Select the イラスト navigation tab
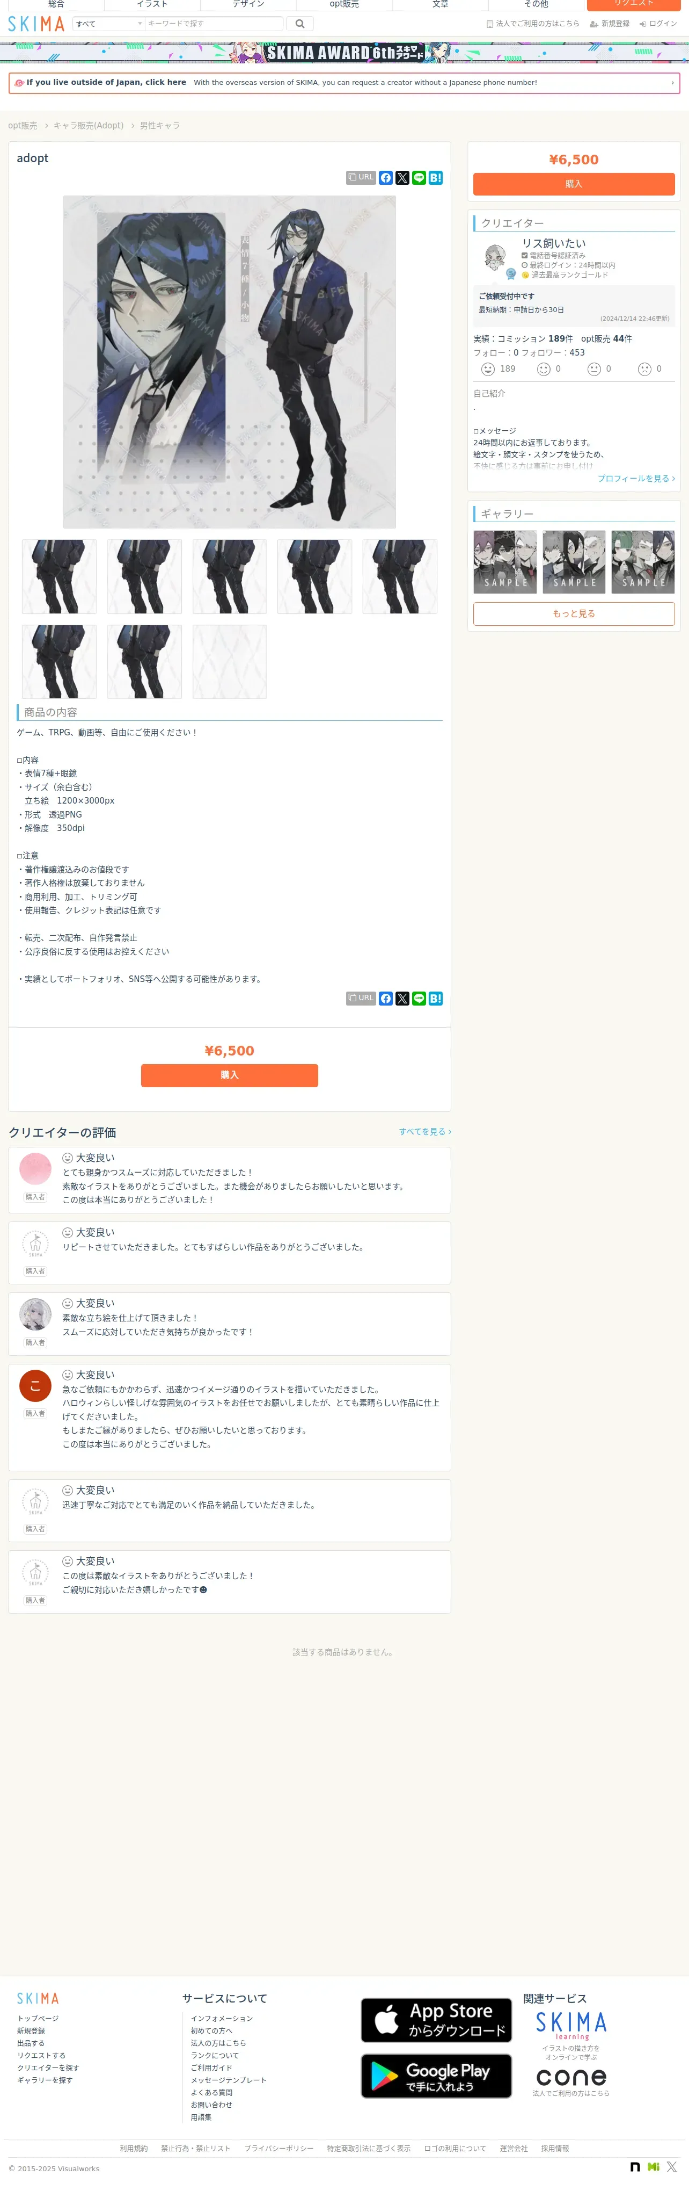 pyautogui.click(x=152, y=4)
